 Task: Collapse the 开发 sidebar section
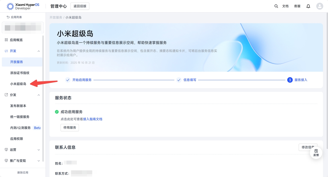click(x=39, y=51)
